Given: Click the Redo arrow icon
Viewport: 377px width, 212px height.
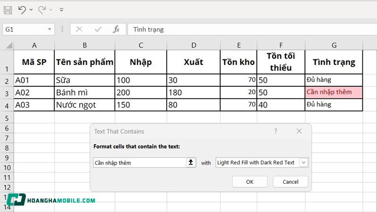Looking at the screenshot, I should 42,10.
